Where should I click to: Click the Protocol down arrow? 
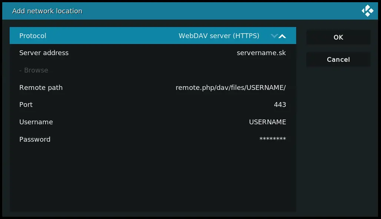click(274, 36)
